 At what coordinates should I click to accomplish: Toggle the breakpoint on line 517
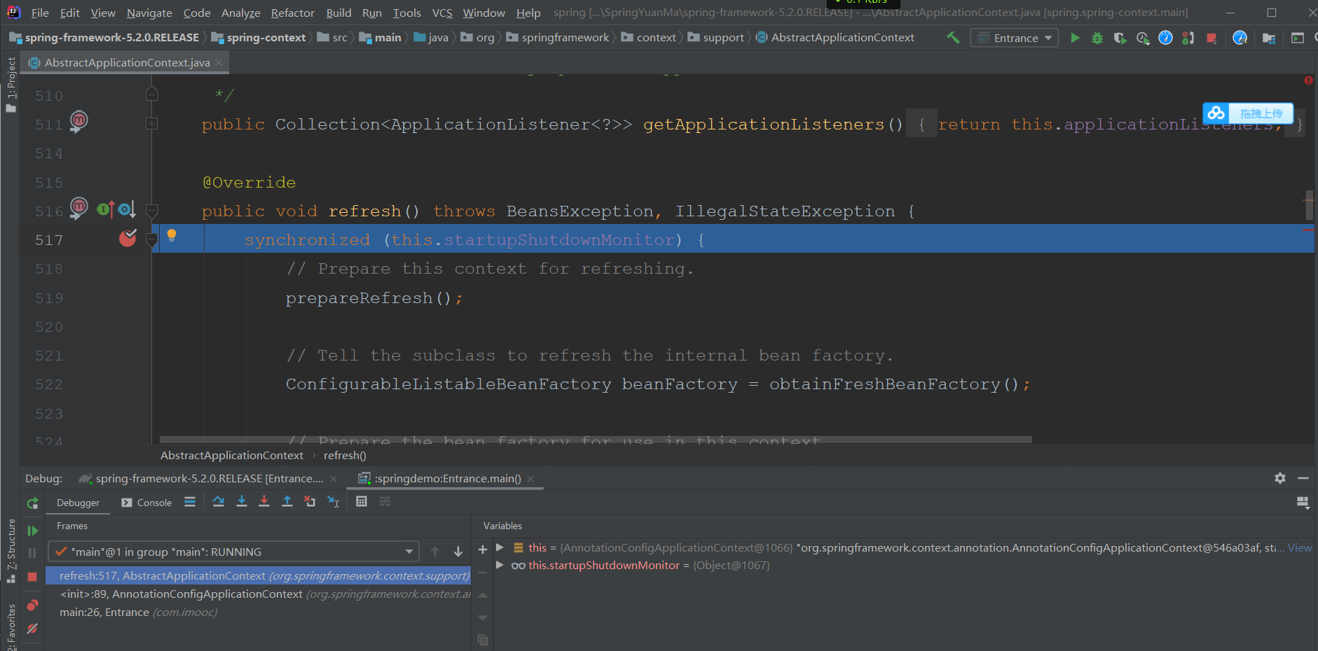coord(128,239)
